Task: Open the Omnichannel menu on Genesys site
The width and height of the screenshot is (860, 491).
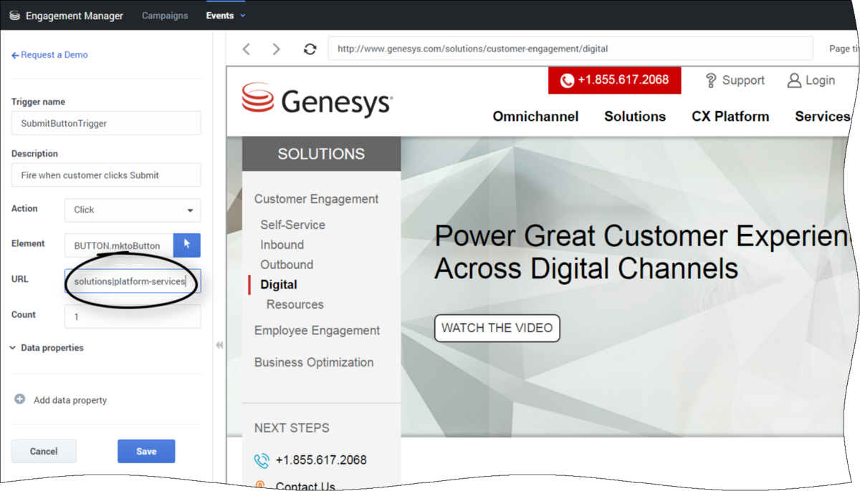Action: point(535,117)
